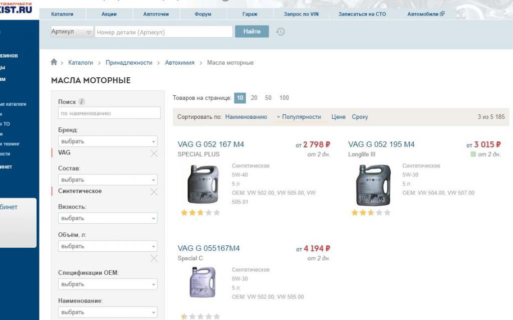Open product VAG G 055167M4
513x320 pixels.
coord(208,248)
